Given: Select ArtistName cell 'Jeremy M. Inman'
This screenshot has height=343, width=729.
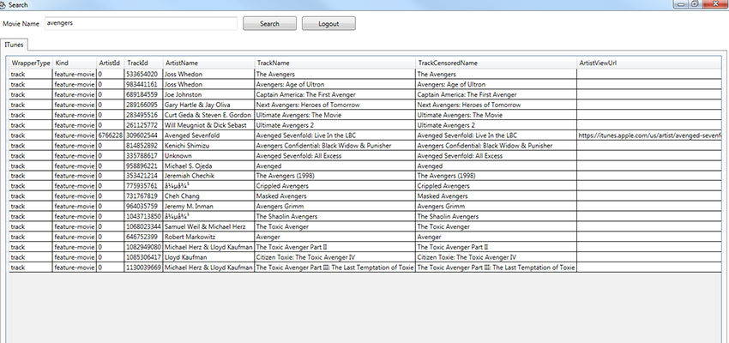Looking at the screenshot, I should [208, 207].
